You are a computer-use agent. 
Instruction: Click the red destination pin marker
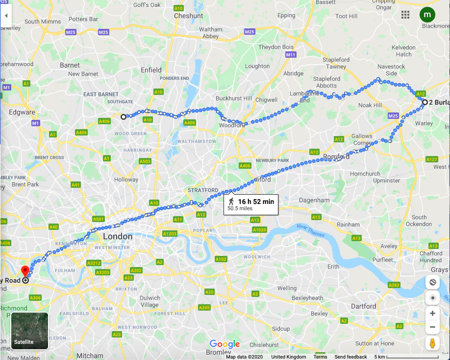[25, 271]
